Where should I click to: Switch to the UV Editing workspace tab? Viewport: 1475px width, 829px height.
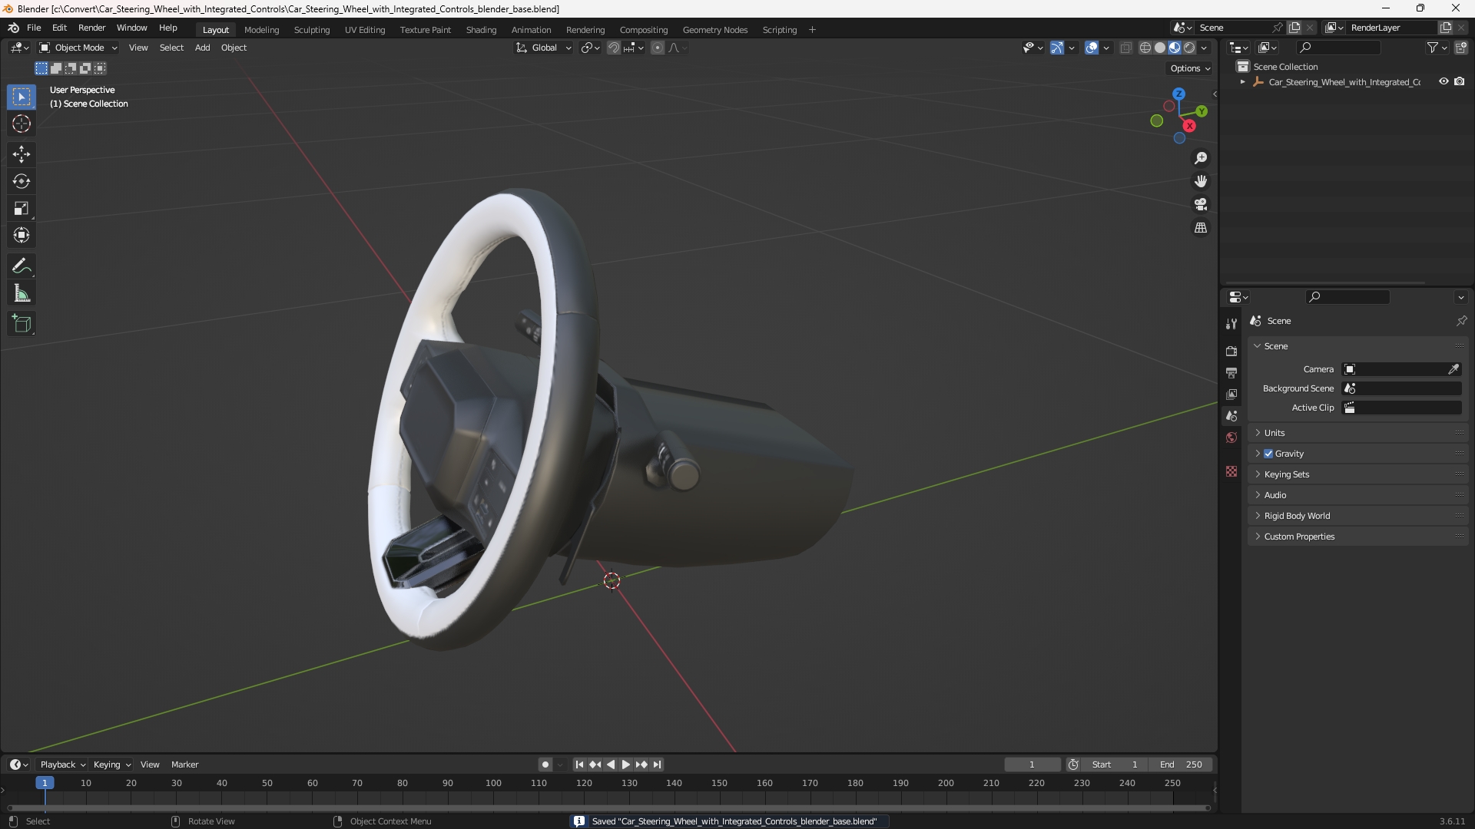365,30
